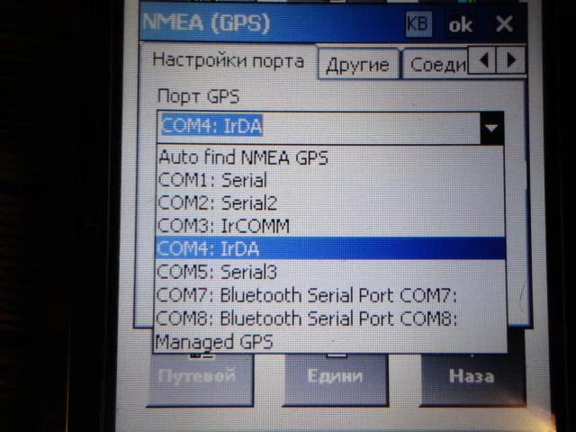Collapse the Порт GPS dropdown arrow
Viewport: 576px width, 432px height.
pos(491,128)
